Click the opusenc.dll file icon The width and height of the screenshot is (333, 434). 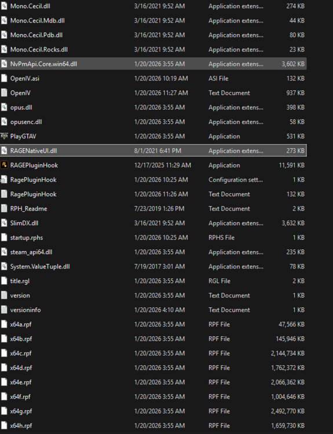point(4,122)
